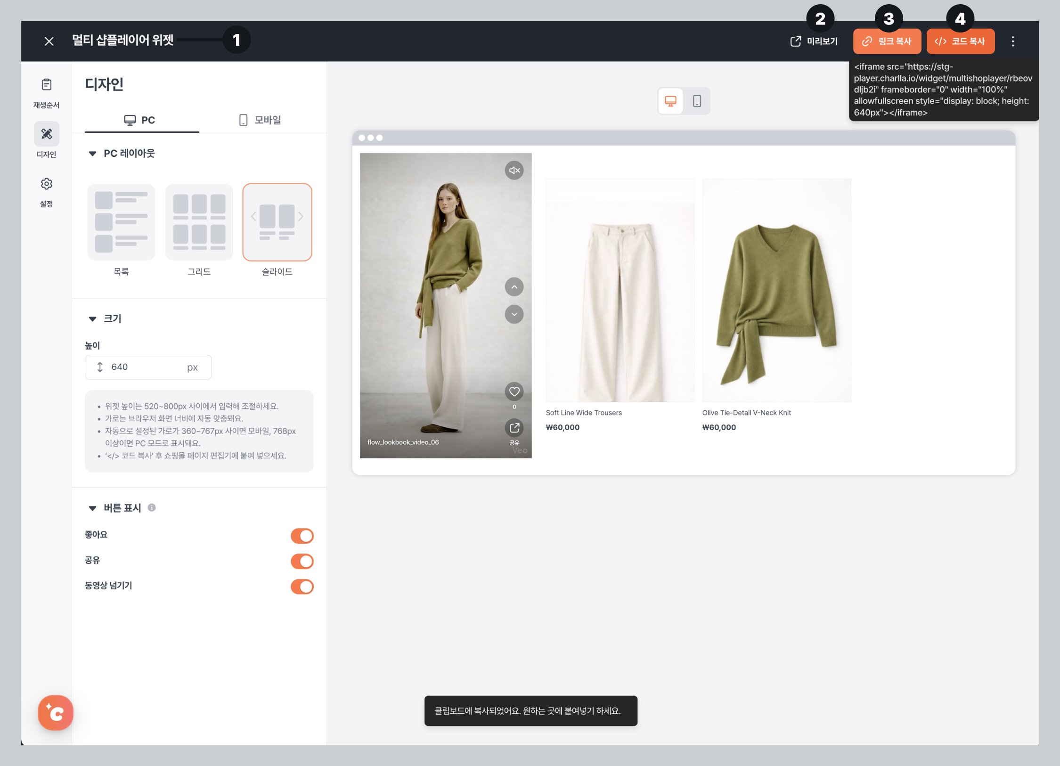
Task: Select the PC tab
Action: pyautogui.click(x=140, y=120)
